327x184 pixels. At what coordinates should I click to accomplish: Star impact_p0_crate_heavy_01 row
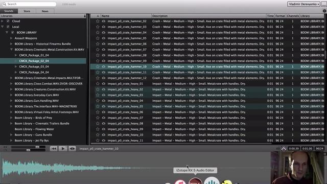coord(98,84)
